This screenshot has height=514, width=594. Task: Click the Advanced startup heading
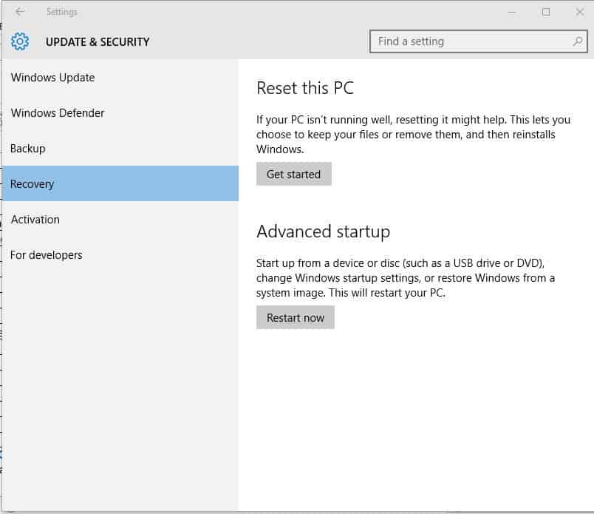coord(323,231)
